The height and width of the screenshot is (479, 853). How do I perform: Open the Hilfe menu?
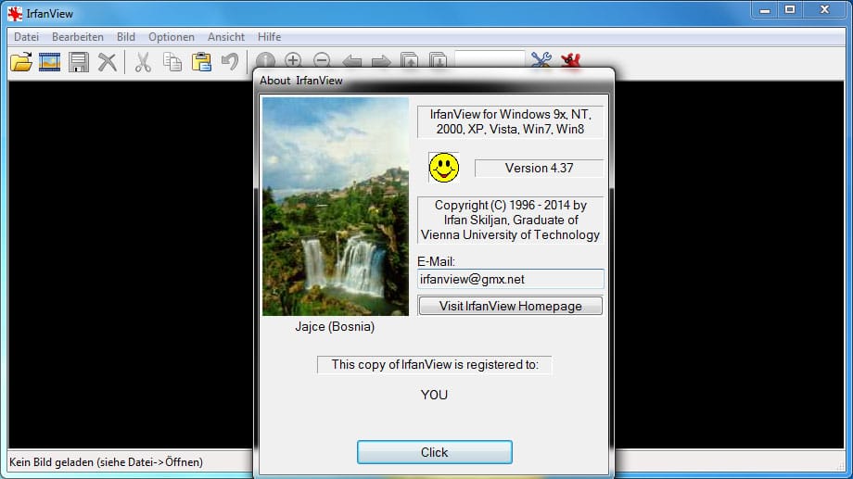tap(269, 37)
